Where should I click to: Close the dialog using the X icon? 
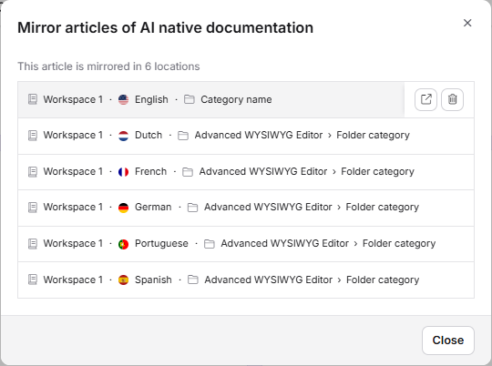click(467, 23)
